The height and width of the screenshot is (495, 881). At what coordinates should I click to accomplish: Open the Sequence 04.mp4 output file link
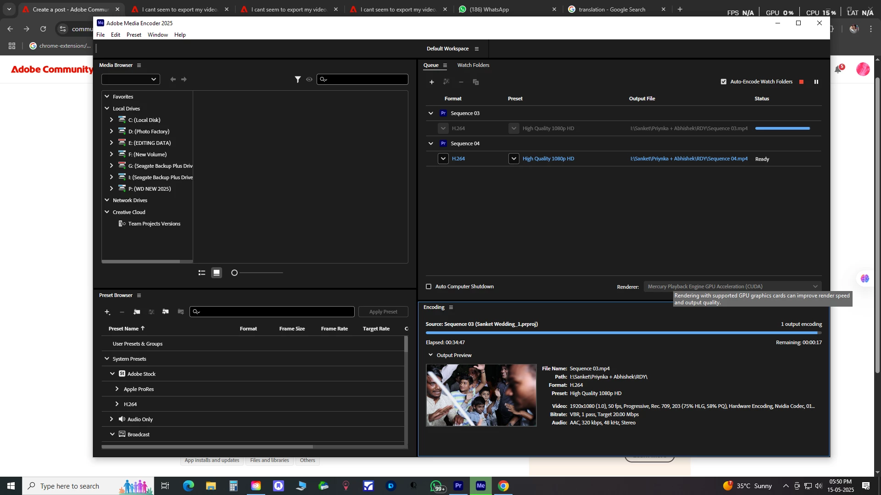(689, 159)
